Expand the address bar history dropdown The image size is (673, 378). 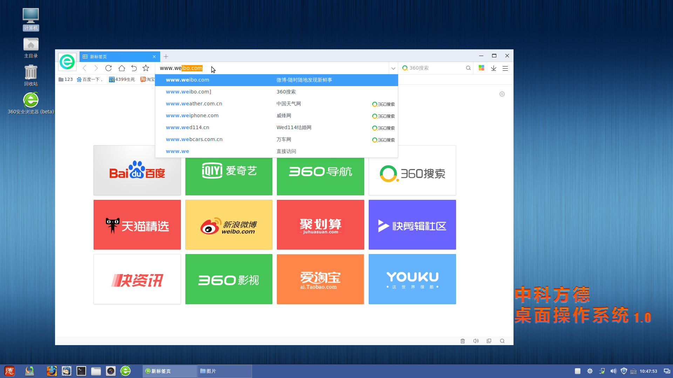[393, 68]
